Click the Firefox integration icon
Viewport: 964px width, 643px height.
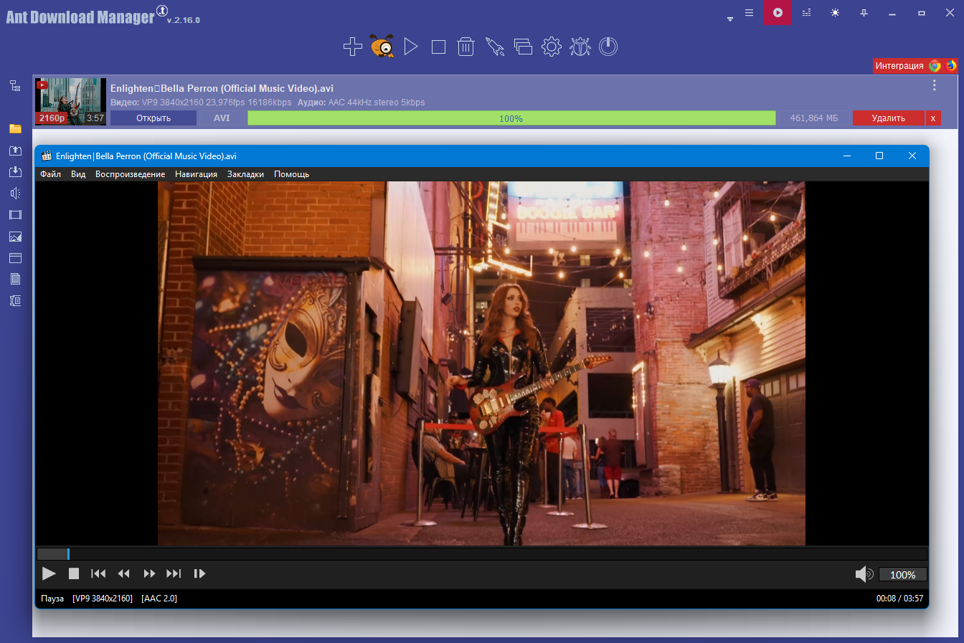click(951, 65)
